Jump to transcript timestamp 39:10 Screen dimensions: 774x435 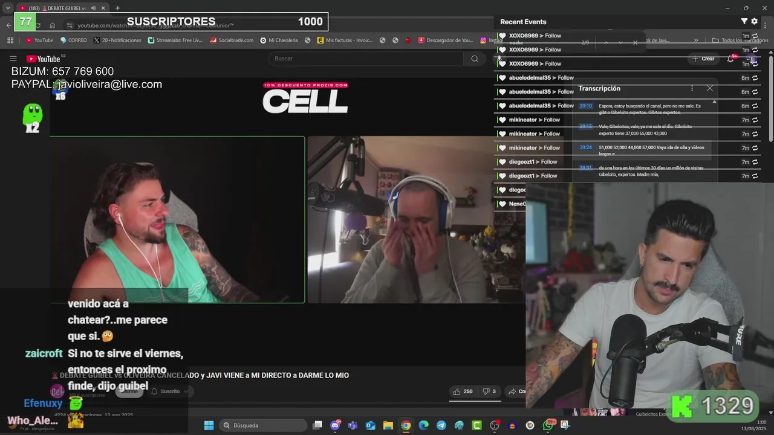coord(585,106)
